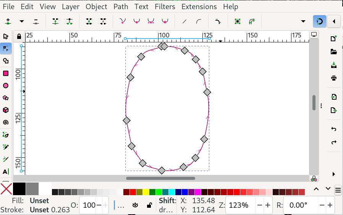343x215 pixels.
Task: Select the Shape builder tool
Action: click(x=6, y=61)
